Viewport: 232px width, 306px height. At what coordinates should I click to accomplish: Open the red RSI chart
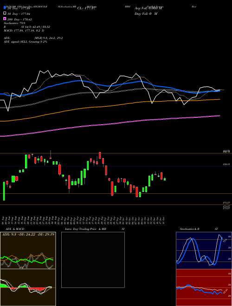(x=204, y=287)
